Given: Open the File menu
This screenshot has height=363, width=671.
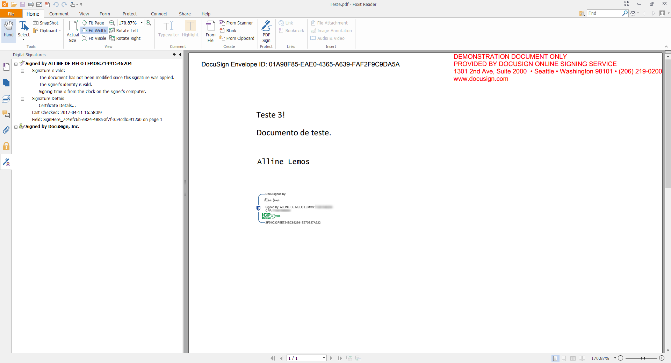Looking at the screenshot, I should 11,14.
